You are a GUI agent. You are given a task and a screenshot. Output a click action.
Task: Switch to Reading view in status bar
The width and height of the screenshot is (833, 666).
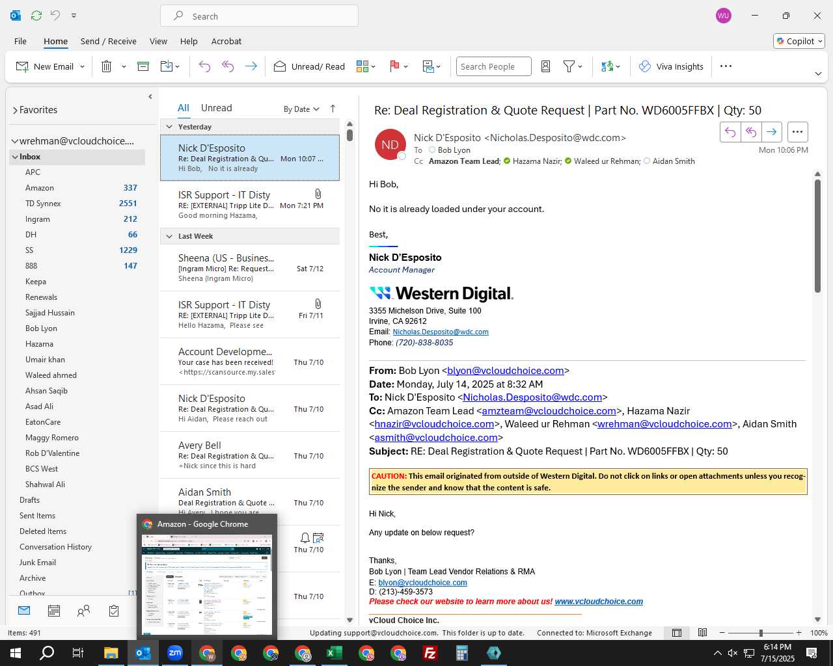(702, 633)
